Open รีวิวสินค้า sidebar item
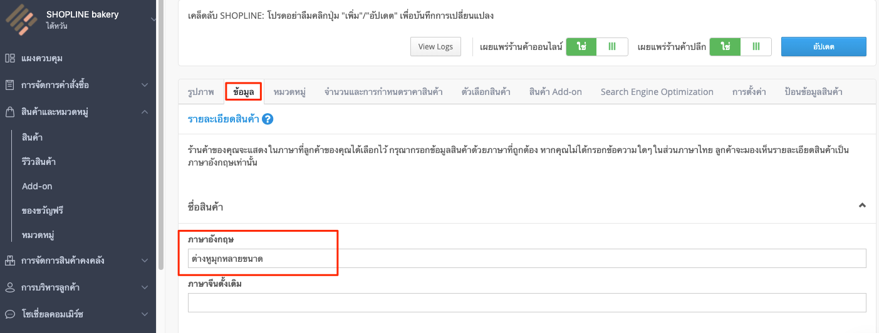Screen dimensions: 879x333 pos(38,162)
